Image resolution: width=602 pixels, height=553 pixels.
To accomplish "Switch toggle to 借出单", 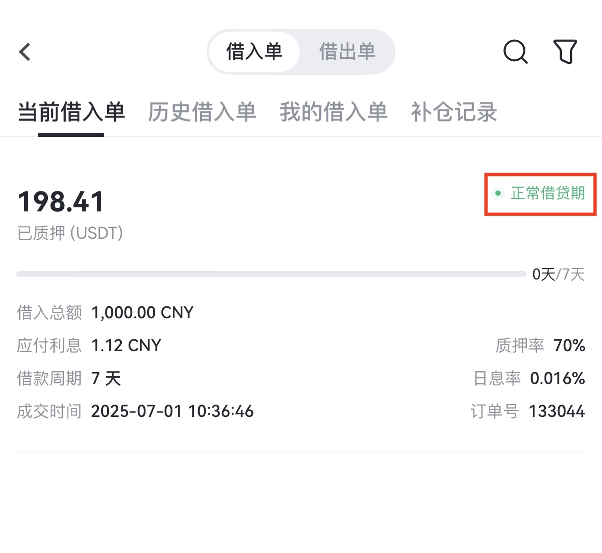I will [347, 52].
